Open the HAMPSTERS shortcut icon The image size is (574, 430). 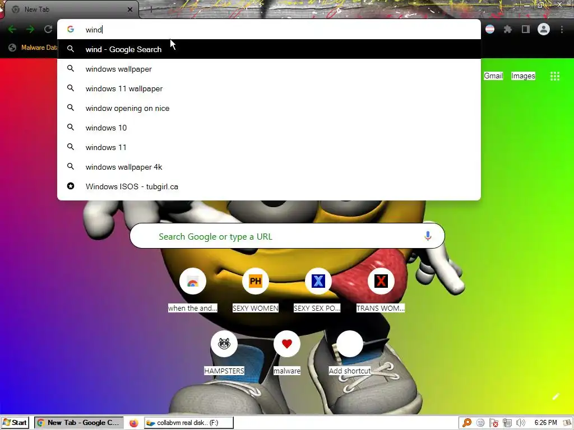coord(224,344)
